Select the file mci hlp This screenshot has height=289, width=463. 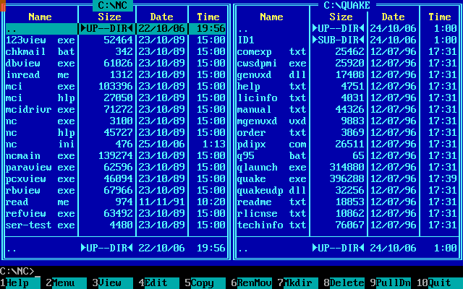point(116,98)
